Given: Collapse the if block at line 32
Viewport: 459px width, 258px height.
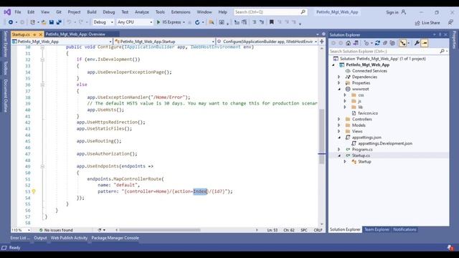Looking at the screenshot, I should pos(42,59).
